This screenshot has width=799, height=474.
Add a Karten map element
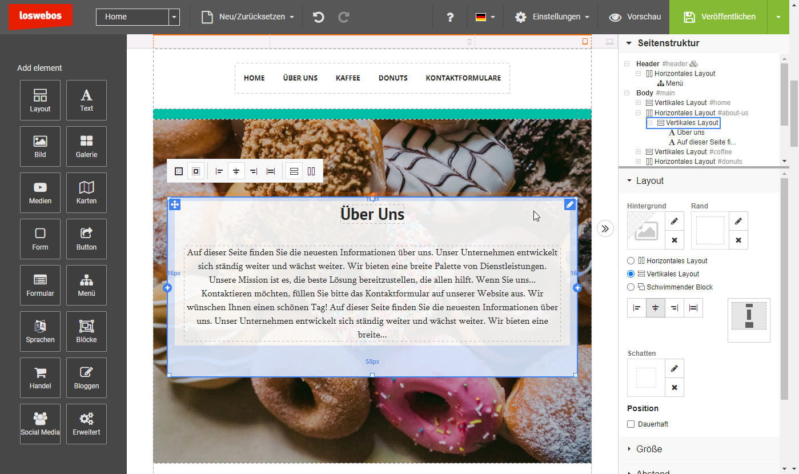tap(86, 192)
